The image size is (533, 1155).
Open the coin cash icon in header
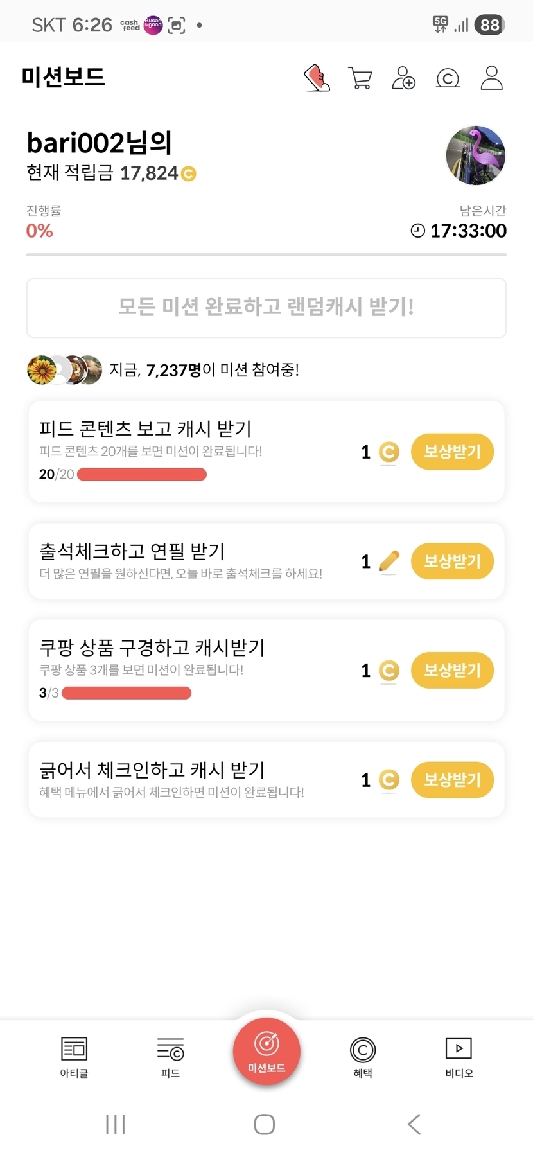click(448, 78)
